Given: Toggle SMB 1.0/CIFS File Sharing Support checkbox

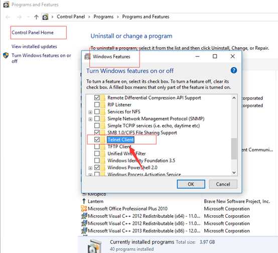Looking at the screenshot, I should [x=97, y=133].
